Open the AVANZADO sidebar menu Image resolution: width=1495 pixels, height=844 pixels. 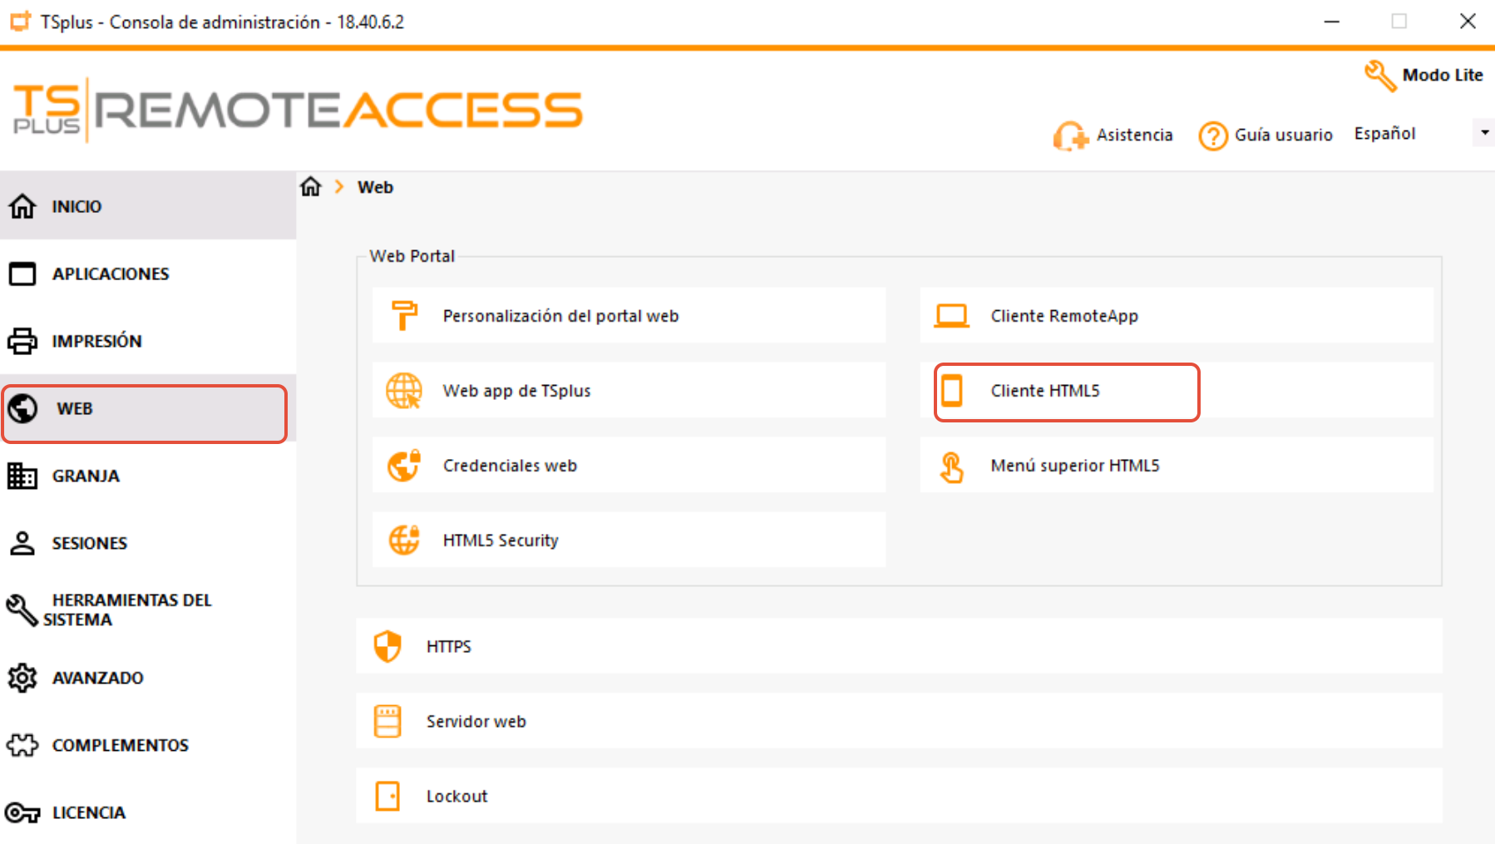click(148, 678)
